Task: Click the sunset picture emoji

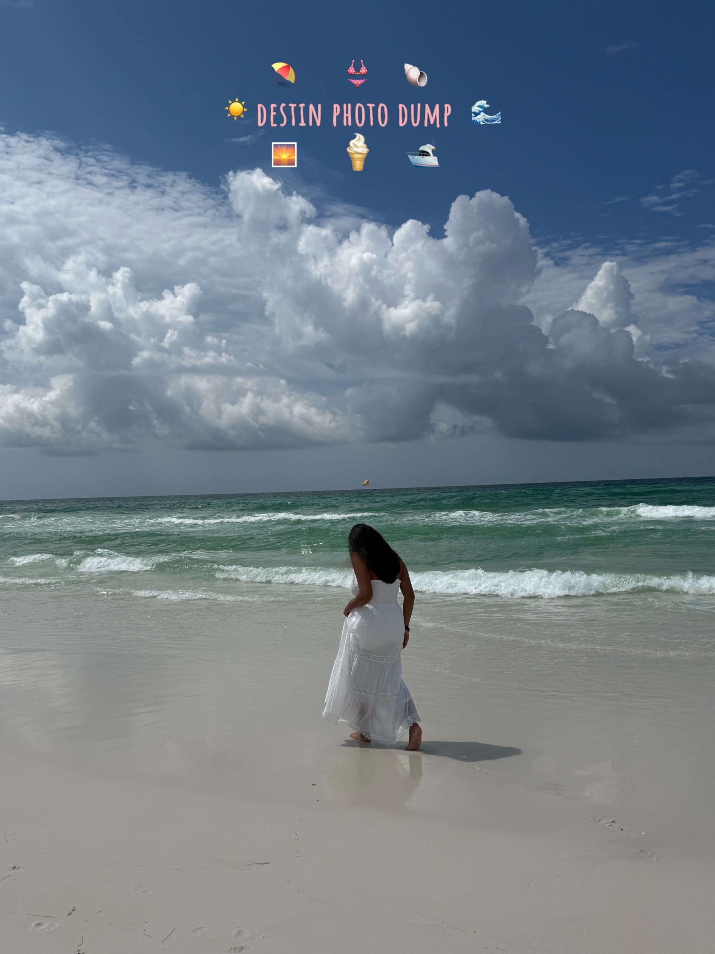Action: pyautogui.click(x=284, y=155)
